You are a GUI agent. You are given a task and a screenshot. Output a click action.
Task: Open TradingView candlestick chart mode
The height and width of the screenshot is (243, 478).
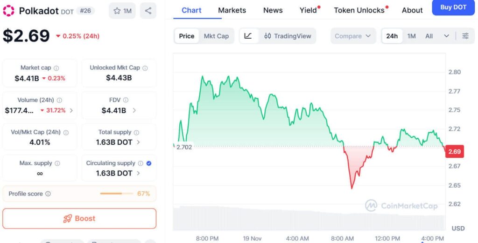tap(287, 36)
